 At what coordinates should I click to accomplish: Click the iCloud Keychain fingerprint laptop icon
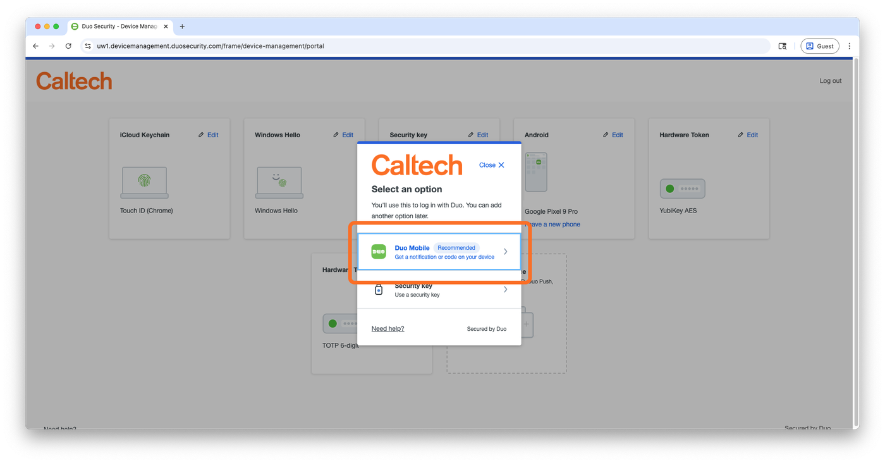click(144, 183)
